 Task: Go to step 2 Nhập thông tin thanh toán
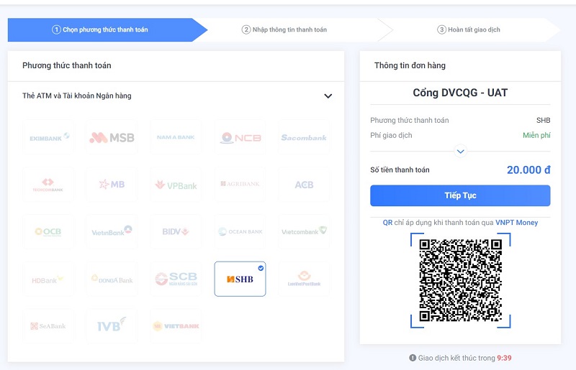pyautogui.click(x=284, y=29)
